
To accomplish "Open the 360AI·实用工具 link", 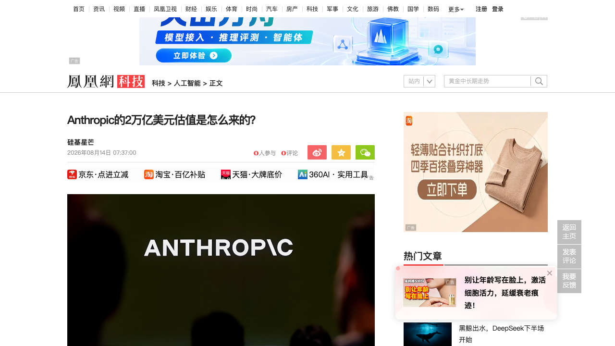I will [x=333, y=174].
